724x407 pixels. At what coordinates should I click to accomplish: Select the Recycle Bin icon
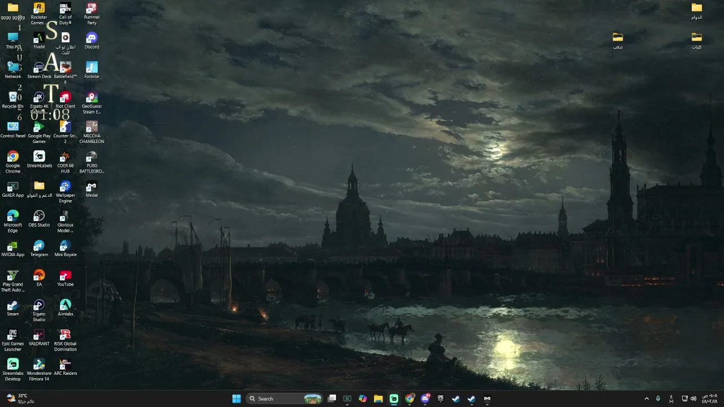tap(13, 100)
